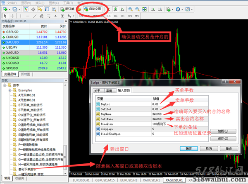The image size is (248, 184).
Task: Click the Zoom Out magnifier icon
Action: pos(137,9)
